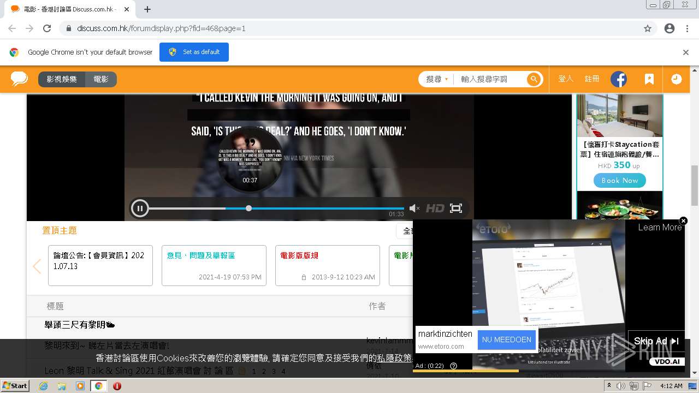Click the NU MEEDOEN ad button

click(507, 340)
